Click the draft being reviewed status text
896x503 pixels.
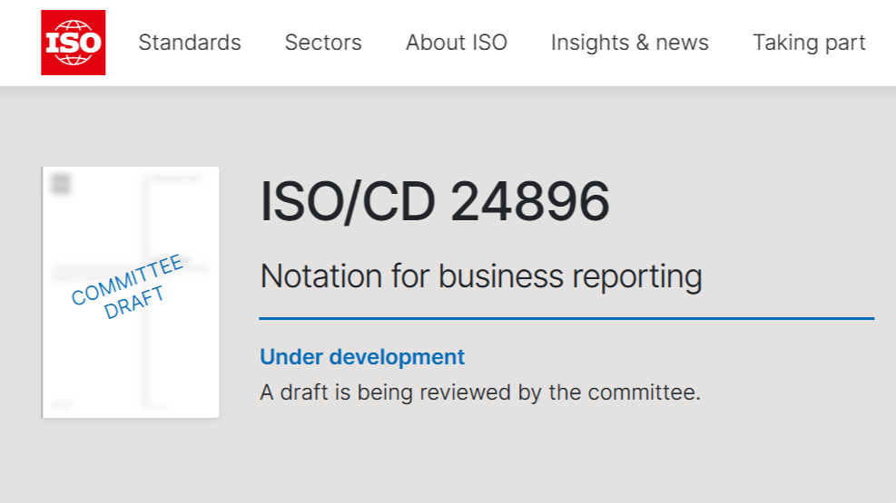[x=480, y=392]
